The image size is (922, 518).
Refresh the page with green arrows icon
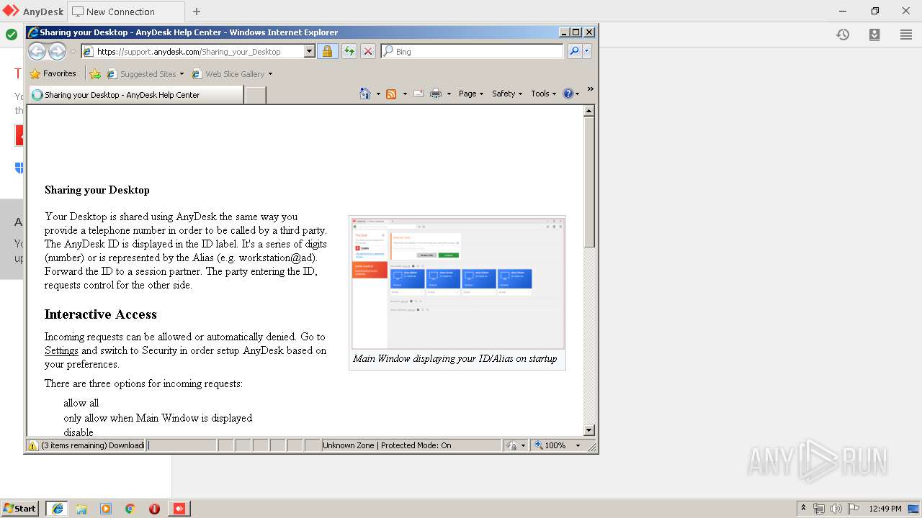[349, 52]
